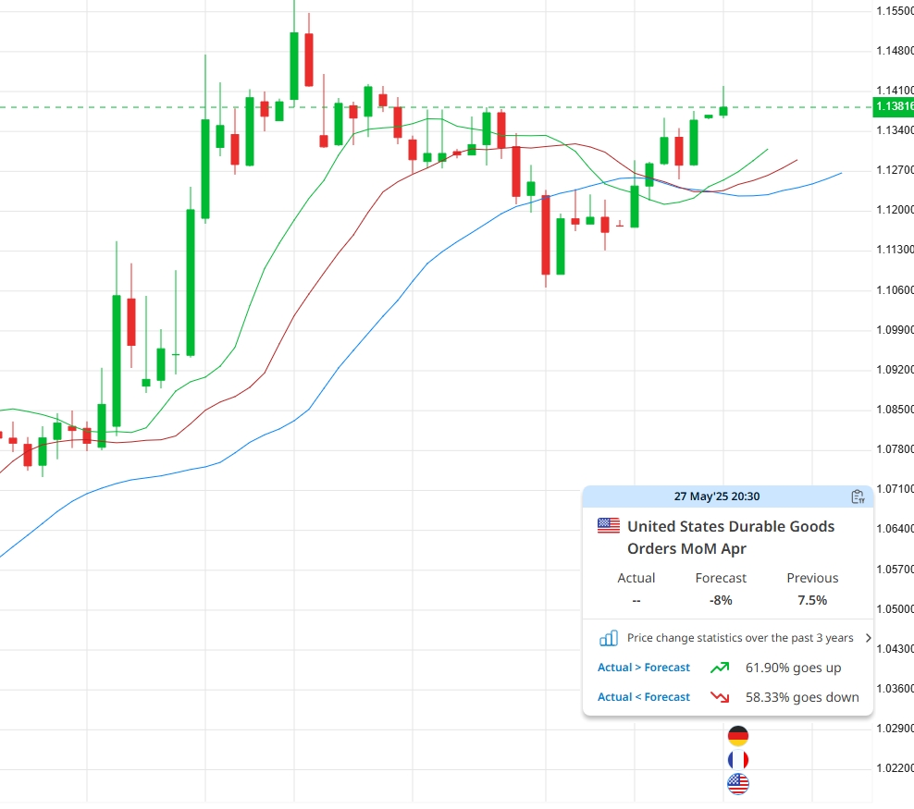
Task: Click the red downward trend arrow icon
Action: coord(719,697)
